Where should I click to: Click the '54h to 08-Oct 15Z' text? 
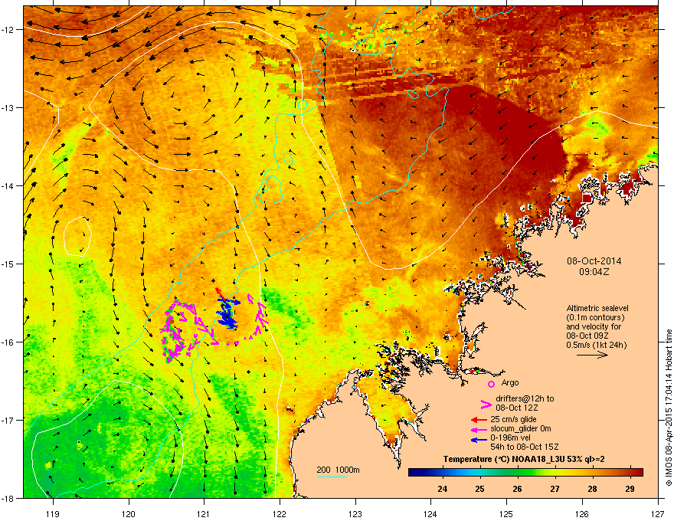click(x=525, y=447)
